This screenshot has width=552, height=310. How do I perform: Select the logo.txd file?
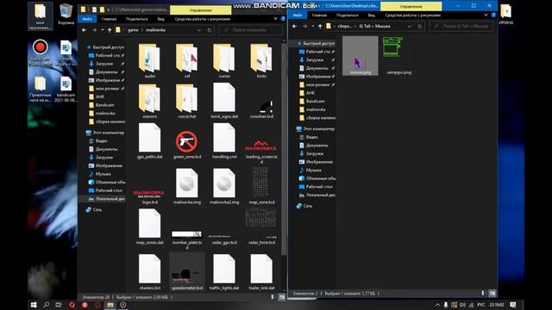coord(149,196)
